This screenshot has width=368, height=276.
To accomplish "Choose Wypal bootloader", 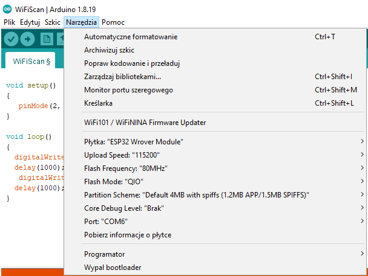I will click(224, 268).
